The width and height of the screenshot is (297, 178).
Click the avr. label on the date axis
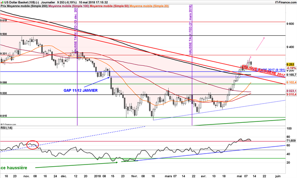(204, 176)
